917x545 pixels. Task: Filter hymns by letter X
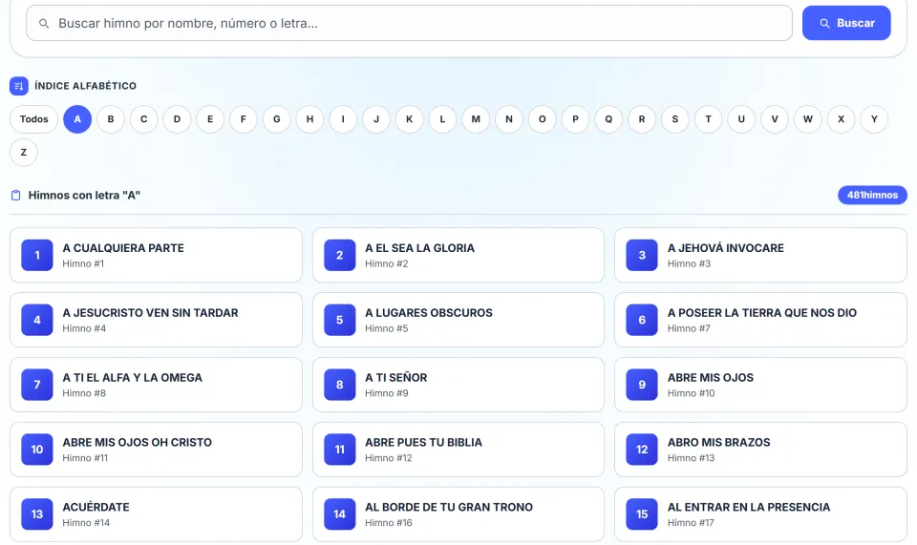tap(842, 119)
